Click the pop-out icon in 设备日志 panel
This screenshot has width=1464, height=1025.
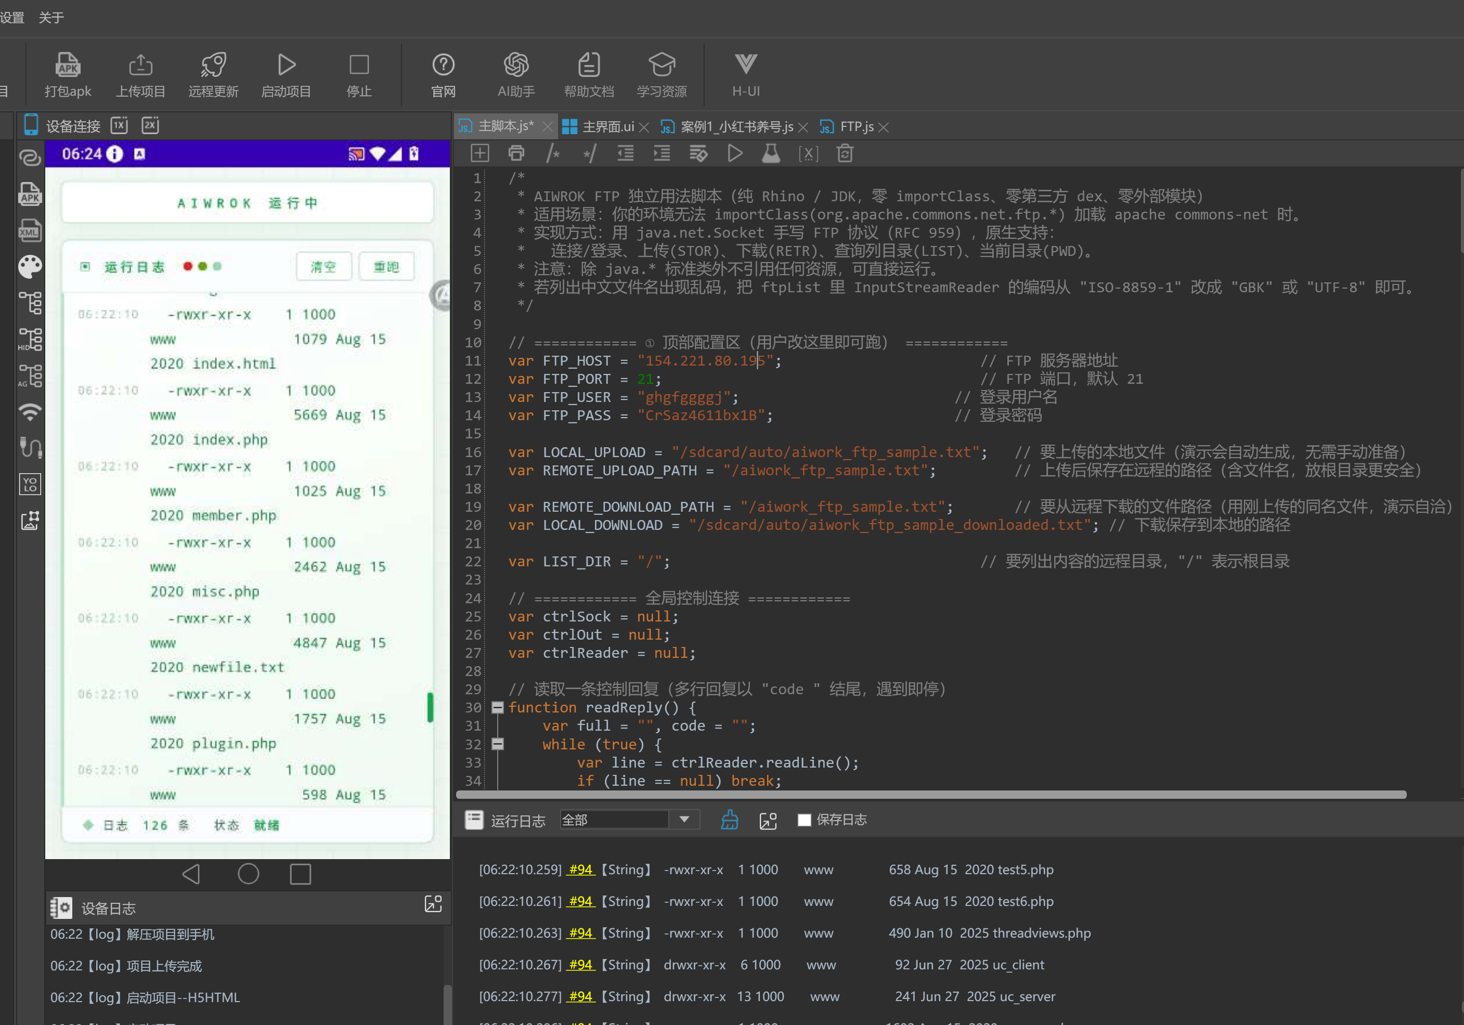click(433, 904)
